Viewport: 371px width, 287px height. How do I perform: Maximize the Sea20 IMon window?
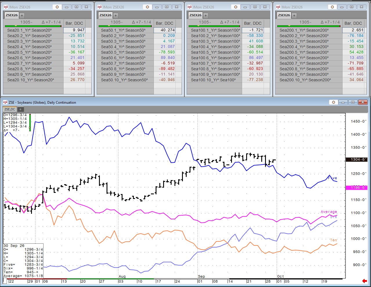click(x=77, y=7)
